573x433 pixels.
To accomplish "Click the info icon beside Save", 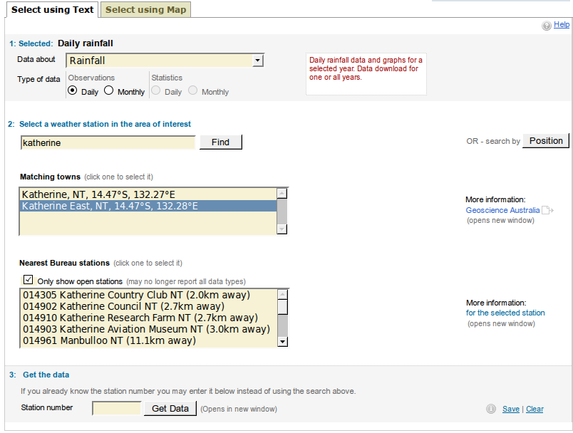I will (490, 409).
